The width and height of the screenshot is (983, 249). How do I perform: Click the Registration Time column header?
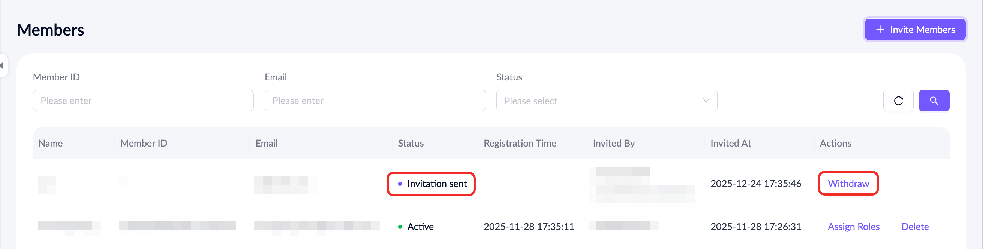(520, 143)
